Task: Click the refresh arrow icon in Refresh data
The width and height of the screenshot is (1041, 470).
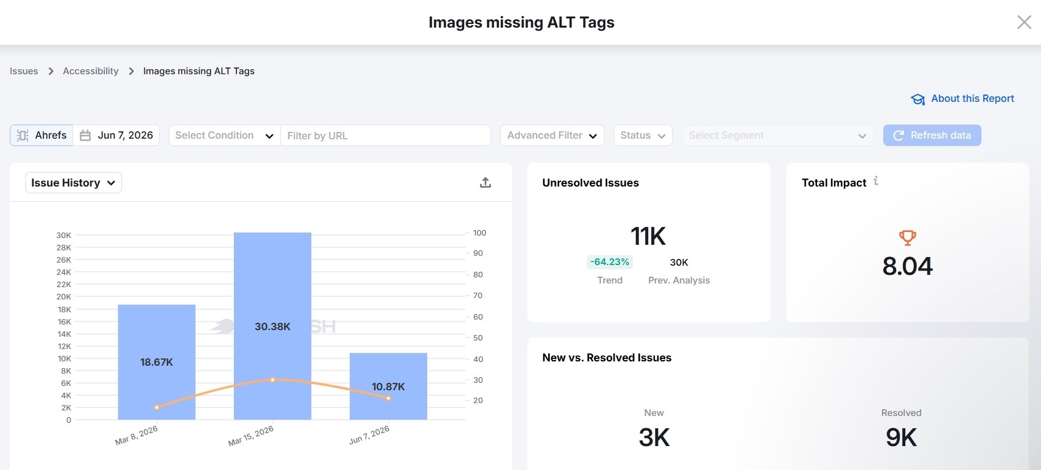Action: [898, 136]
